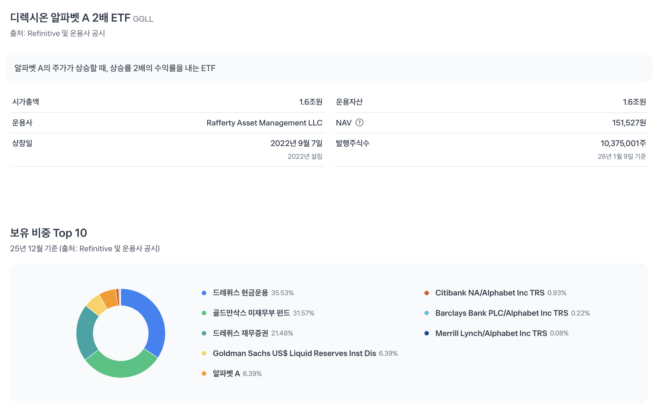Click the green 골드만삭스 미재무부 펀드 legend dot
Image resolution: width=659 pixels, height=416 pixels.
(x=204, y=313)
